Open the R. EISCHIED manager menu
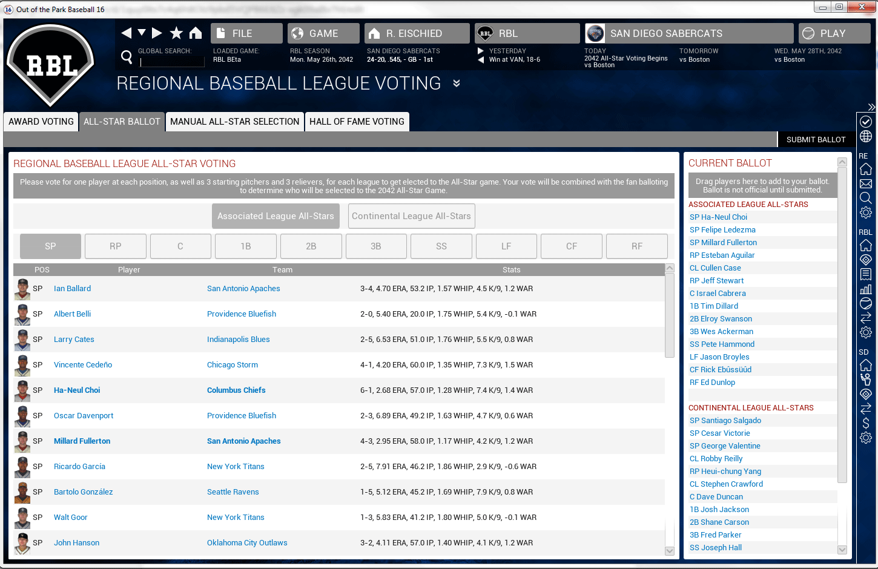This screenshot has height=569, width=878. point(417,33)
